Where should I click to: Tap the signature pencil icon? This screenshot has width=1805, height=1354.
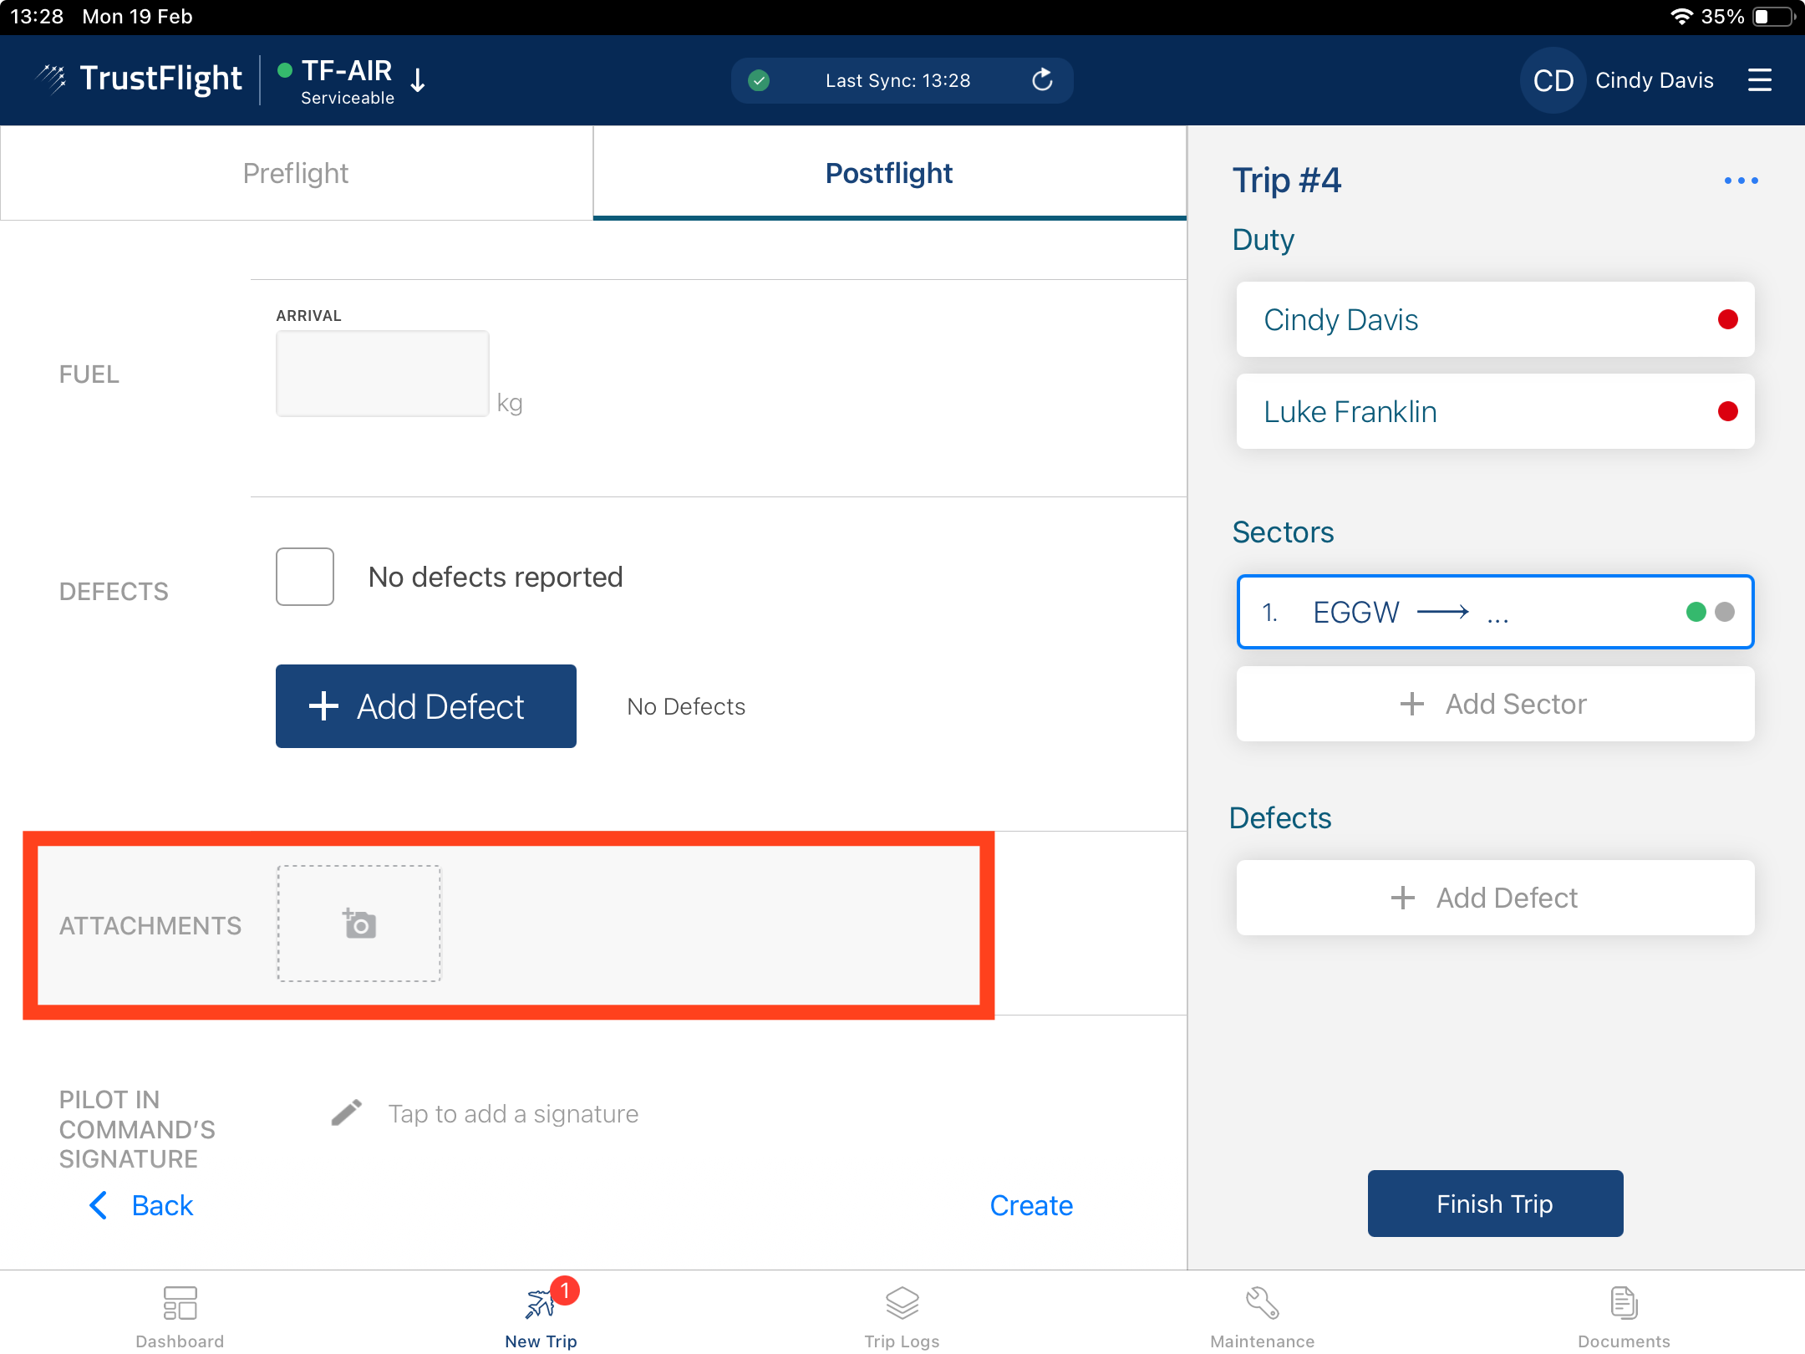pos(346,1112)
